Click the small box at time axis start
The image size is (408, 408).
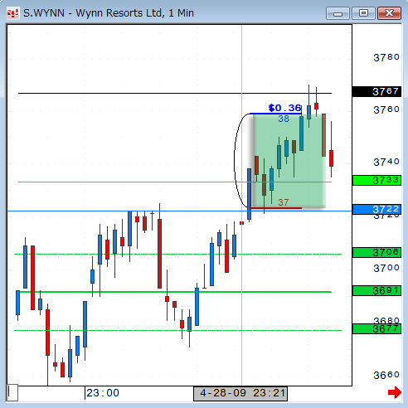pyautogui.click(x=12, y=392)
